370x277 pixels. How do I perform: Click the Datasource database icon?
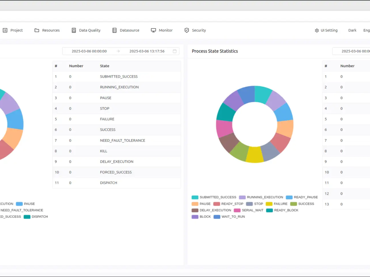coord(114,30)
